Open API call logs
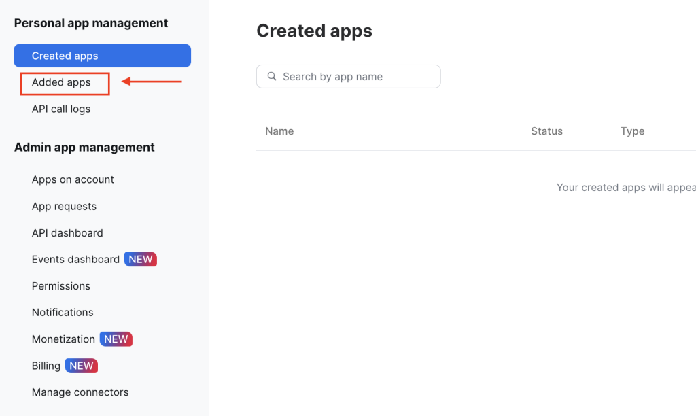The width and height of the screenshot is (696, 416). click(x=61, y=109)
